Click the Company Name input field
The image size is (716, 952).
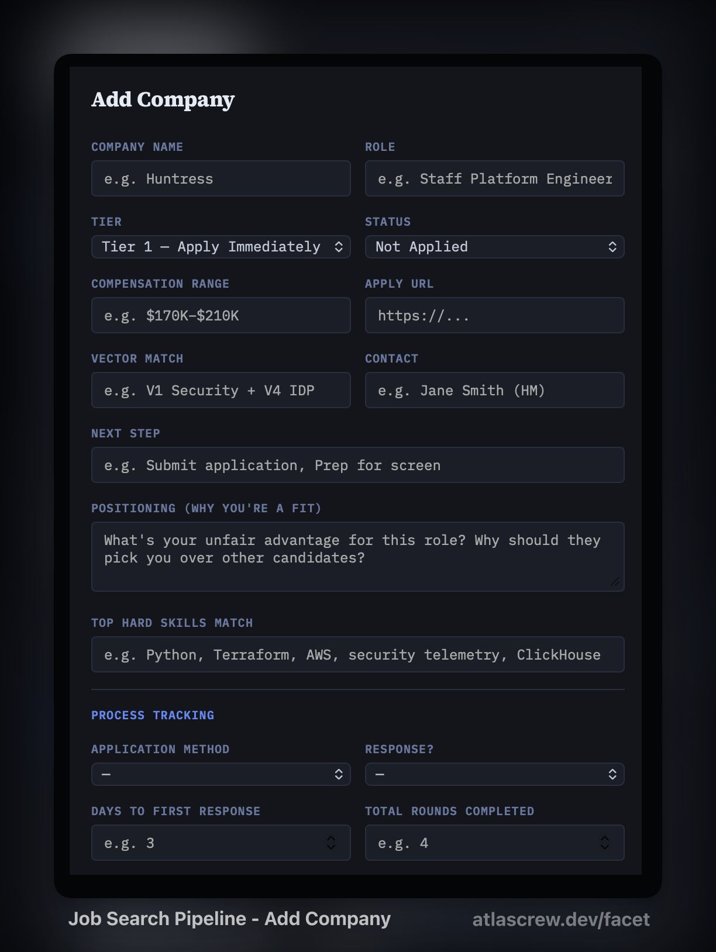tap(221, 178)
